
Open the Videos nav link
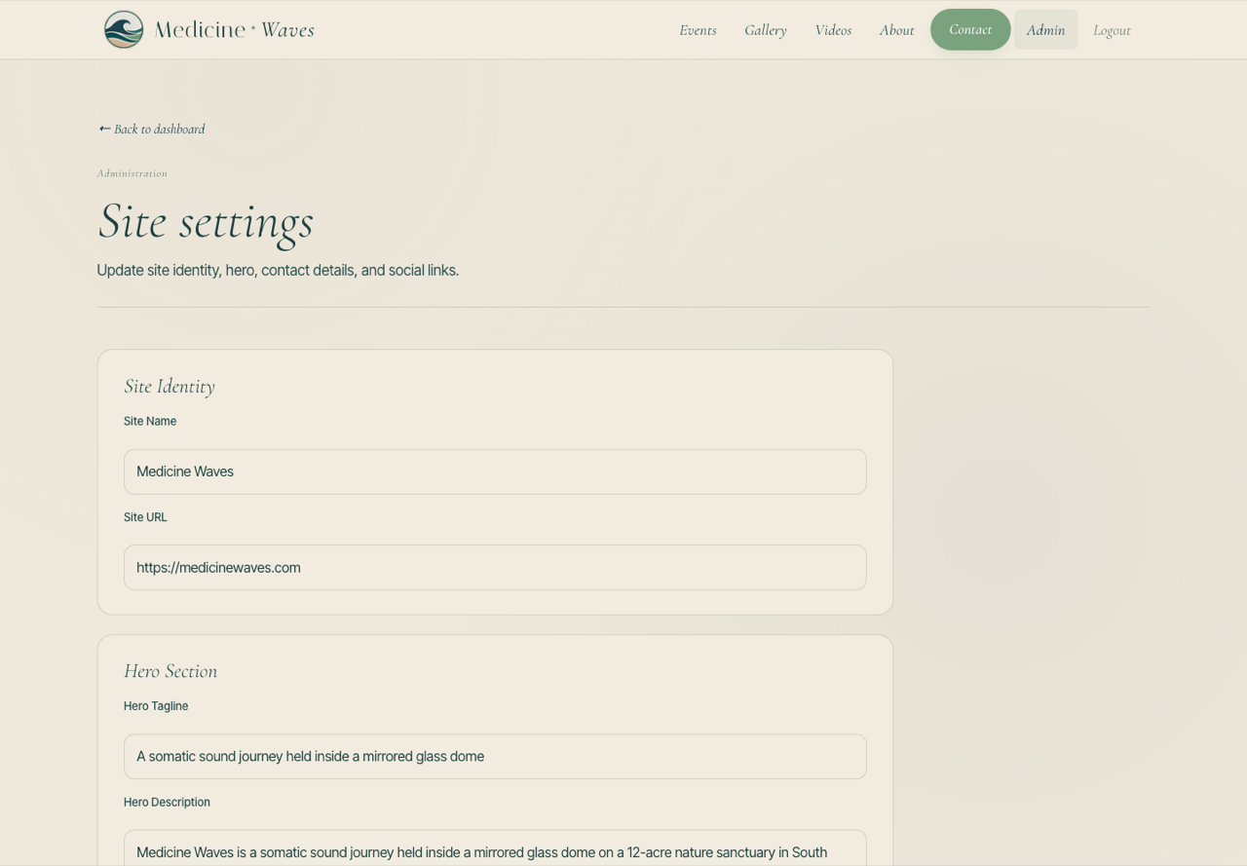point(833,30)
